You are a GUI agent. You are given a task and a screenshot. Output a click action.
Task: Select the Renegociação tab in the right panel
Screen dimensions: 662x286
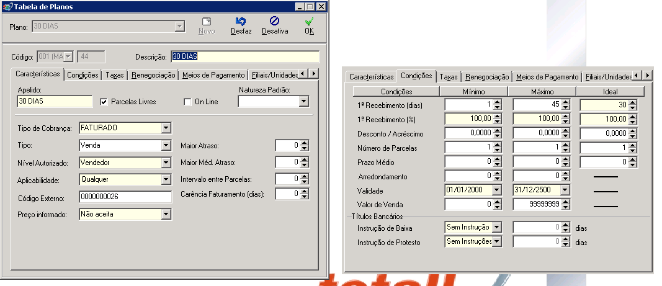click(487, 77)
